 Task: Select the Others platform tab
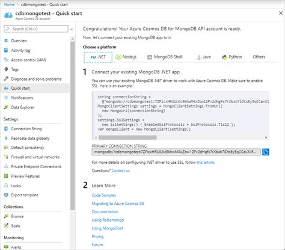click(x=259, y=57)
